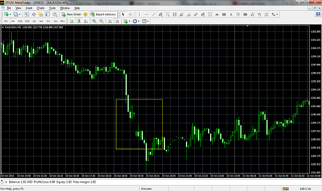
Task: Create a New Chart via green plus icon
Action: (6, 14)
